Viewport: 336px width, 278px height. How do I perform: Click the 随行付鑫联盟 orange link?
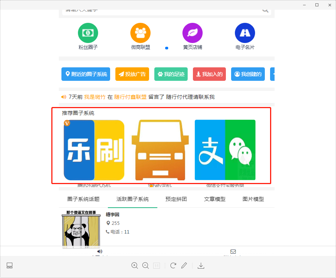pos(130,97)
